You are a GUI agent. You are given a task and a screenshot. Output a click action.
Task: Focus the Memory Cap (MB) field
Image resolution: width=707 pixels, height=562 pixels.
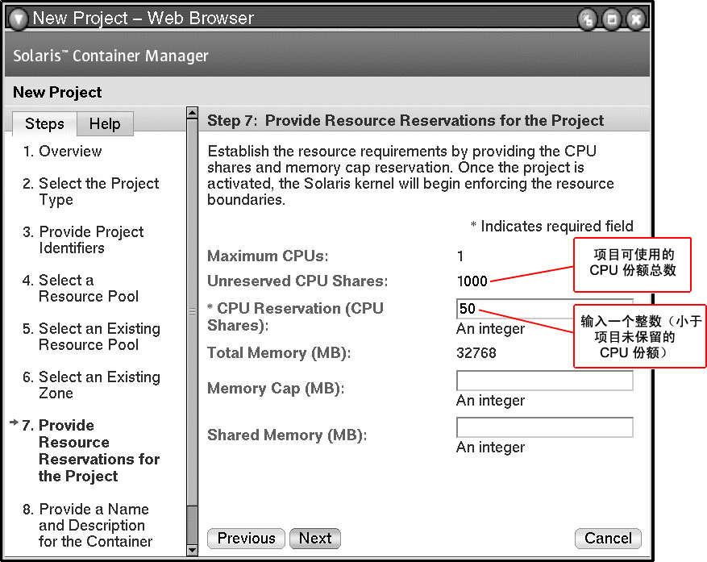[545, 381]
